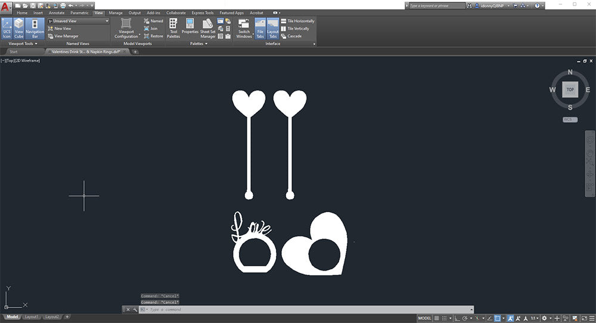This screenshot has width=596, height=323.
Task: Launch the Sheet Set Manager
Action: [208, 28]
